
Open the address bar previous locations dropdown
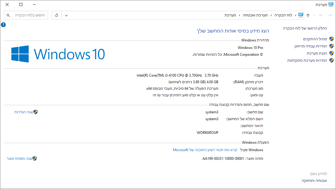(66, 16)
